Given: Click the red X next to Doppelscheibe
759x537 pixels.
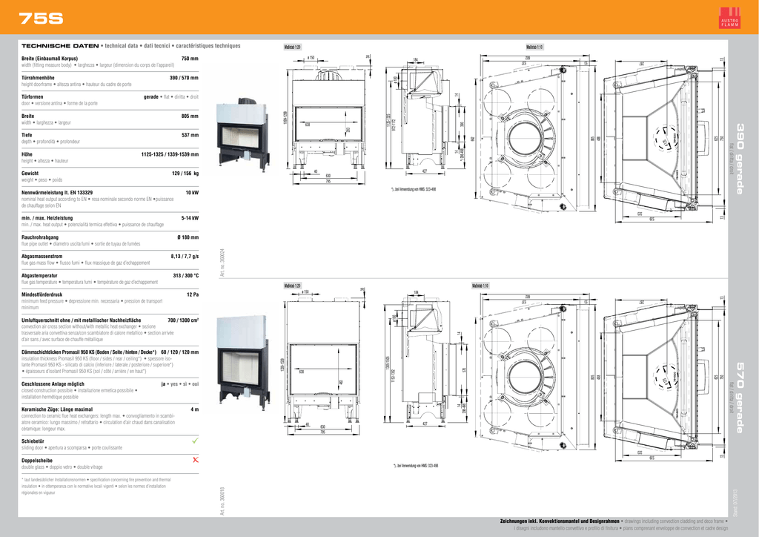Looking at the screenshot, I should click(195, 460).
